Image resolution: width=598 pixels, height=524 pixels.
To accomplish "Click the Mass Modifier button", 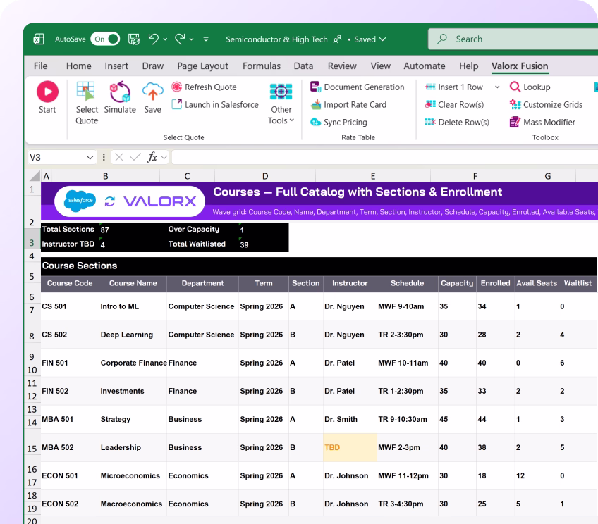I will pos(542,122).
